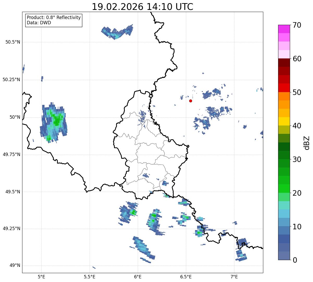Click the '30' colorbar tick label

click(x=297, y=159)
